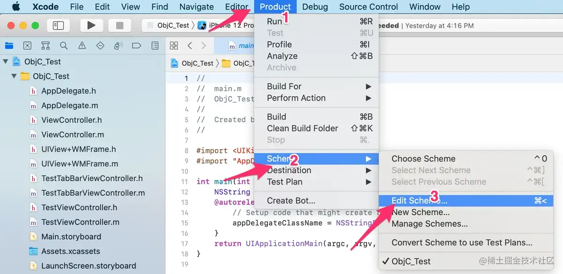The image size is (563, 274).
Task: Select Assets.xcassets in navigator
Action: (x=70, y=251)
